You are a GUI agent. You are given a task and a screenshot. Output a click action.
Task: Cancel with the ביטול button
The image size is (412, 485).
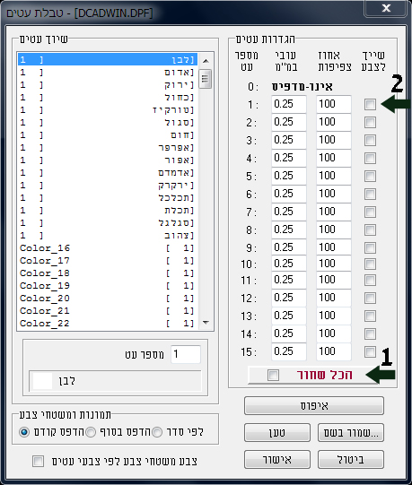[351, 459]
